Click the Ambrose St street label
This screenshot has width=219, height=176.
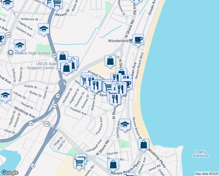pos(30,19)
